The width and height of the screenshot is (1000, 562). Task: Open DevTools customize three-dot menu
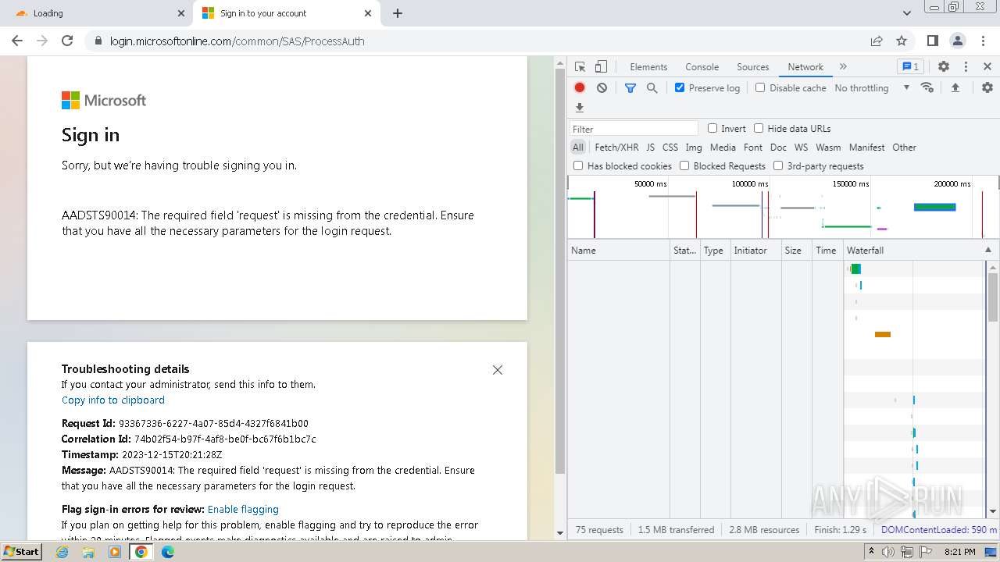(x=966, y=67)
